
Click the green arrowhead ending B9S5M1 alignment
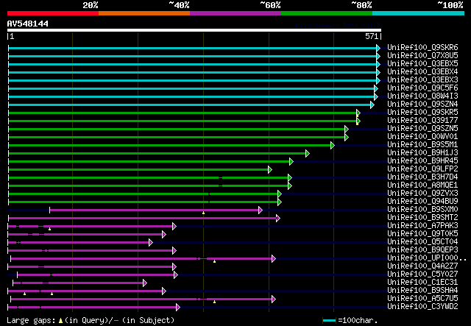coord(333,146)
